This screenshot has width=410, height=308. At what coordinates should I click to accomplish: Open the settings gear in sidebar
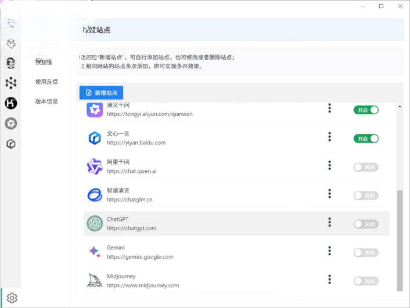(12, 298)
